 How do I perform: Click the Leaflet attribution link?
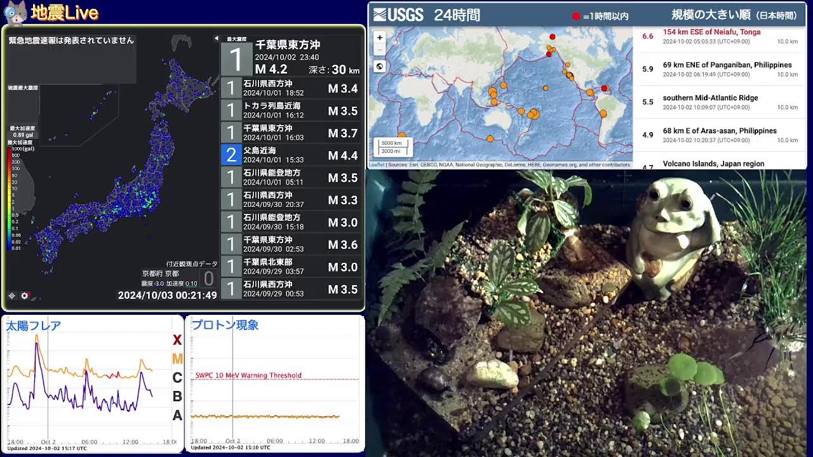377,164
